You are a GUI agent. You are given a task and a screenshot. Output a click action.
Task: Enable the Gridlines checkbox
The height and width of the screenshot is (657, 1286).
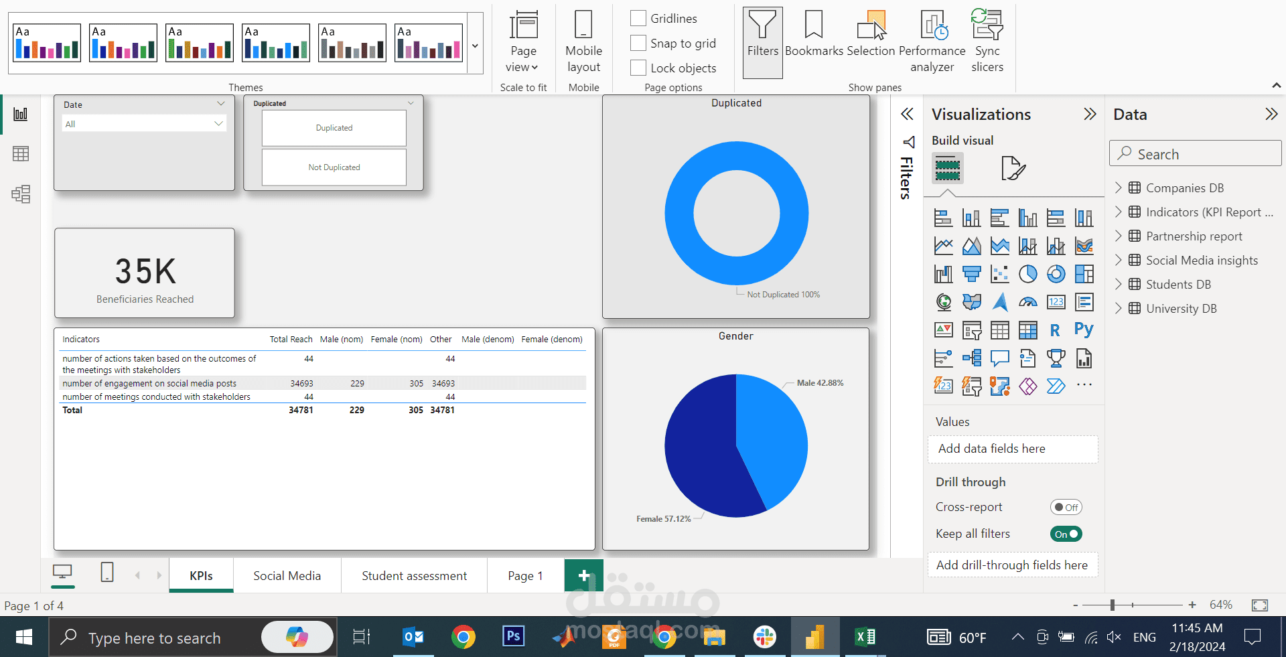638,18
